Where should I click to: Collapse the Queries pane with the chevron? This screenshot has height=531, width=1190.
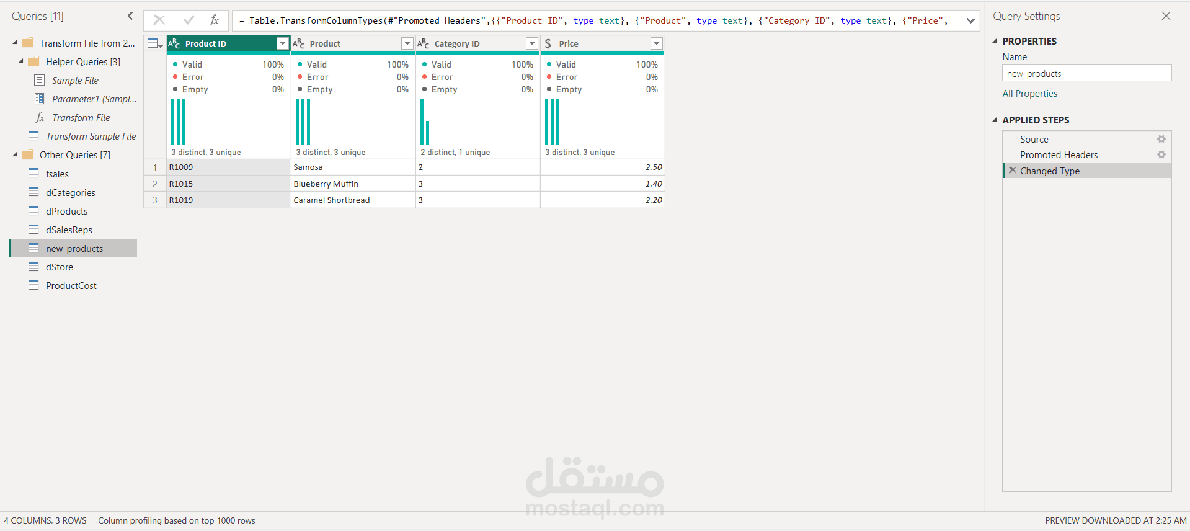pos(130,16)
